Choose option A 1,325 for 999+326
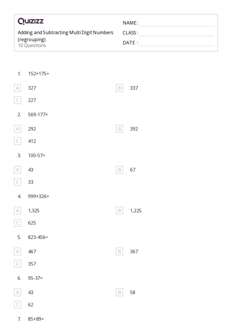Screen dimensions: 232x328 [x=18, y=211]
